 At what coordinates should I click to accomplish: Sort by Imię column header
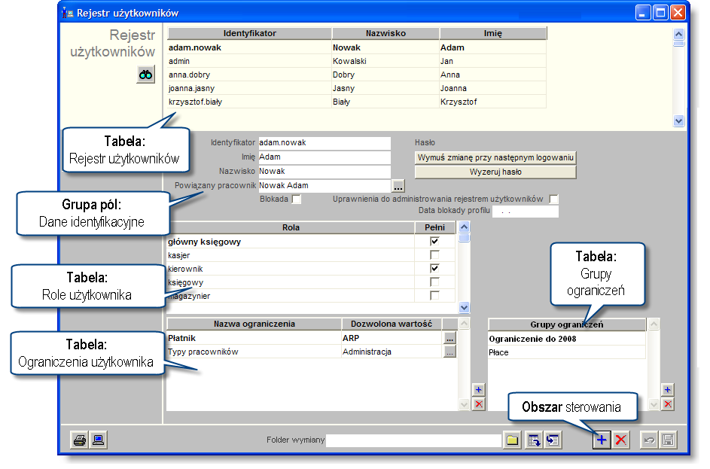click(493, 33)
